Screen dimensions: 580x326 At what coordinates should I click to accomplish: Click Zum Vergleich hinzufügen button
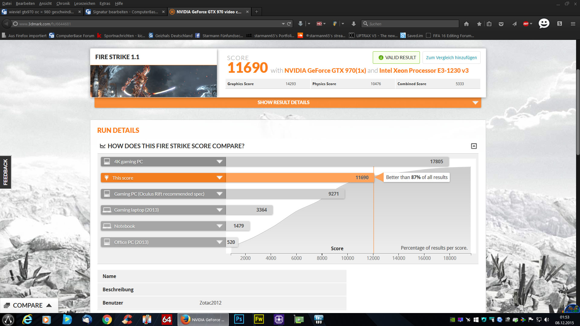tap(451, 58)
